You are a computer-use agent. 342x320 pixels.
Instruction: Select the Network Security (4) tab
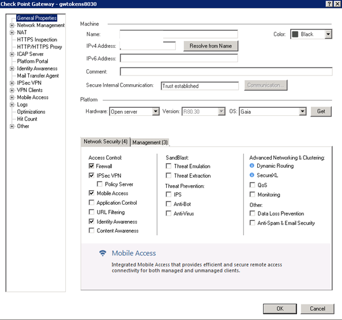[x=106, y=142]
